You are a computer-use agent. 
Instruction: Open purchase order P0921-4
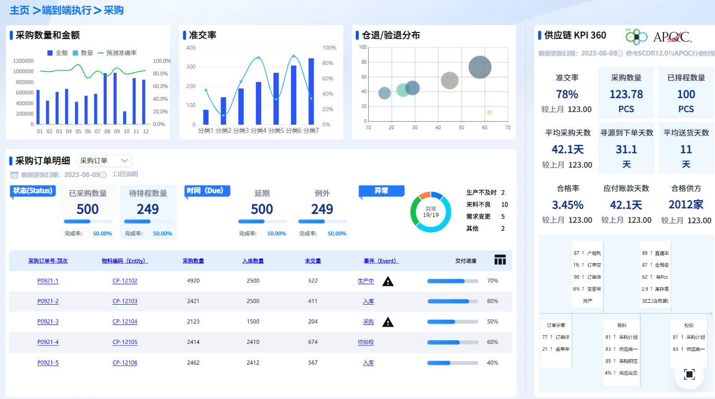48,342
